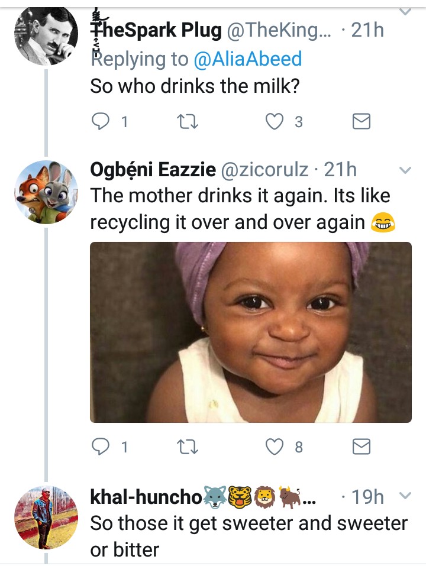Retweet Ogbeni Eazzie's recycling tweet
426x566 pixels.
coord(188,447)
